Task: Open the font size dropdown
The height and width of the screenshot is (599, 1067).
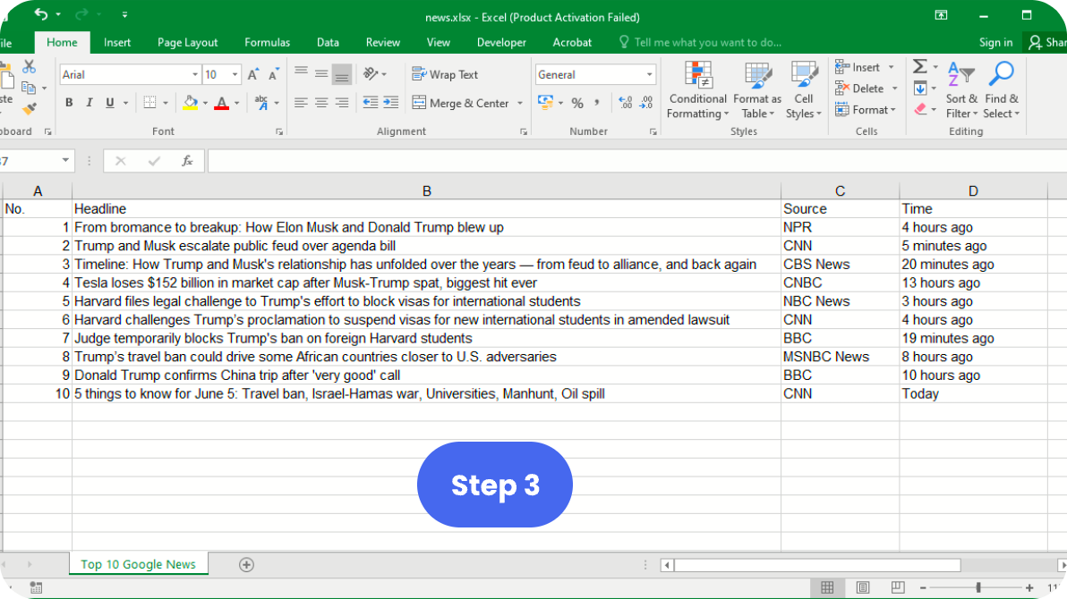Action: (x=235, y=75)
